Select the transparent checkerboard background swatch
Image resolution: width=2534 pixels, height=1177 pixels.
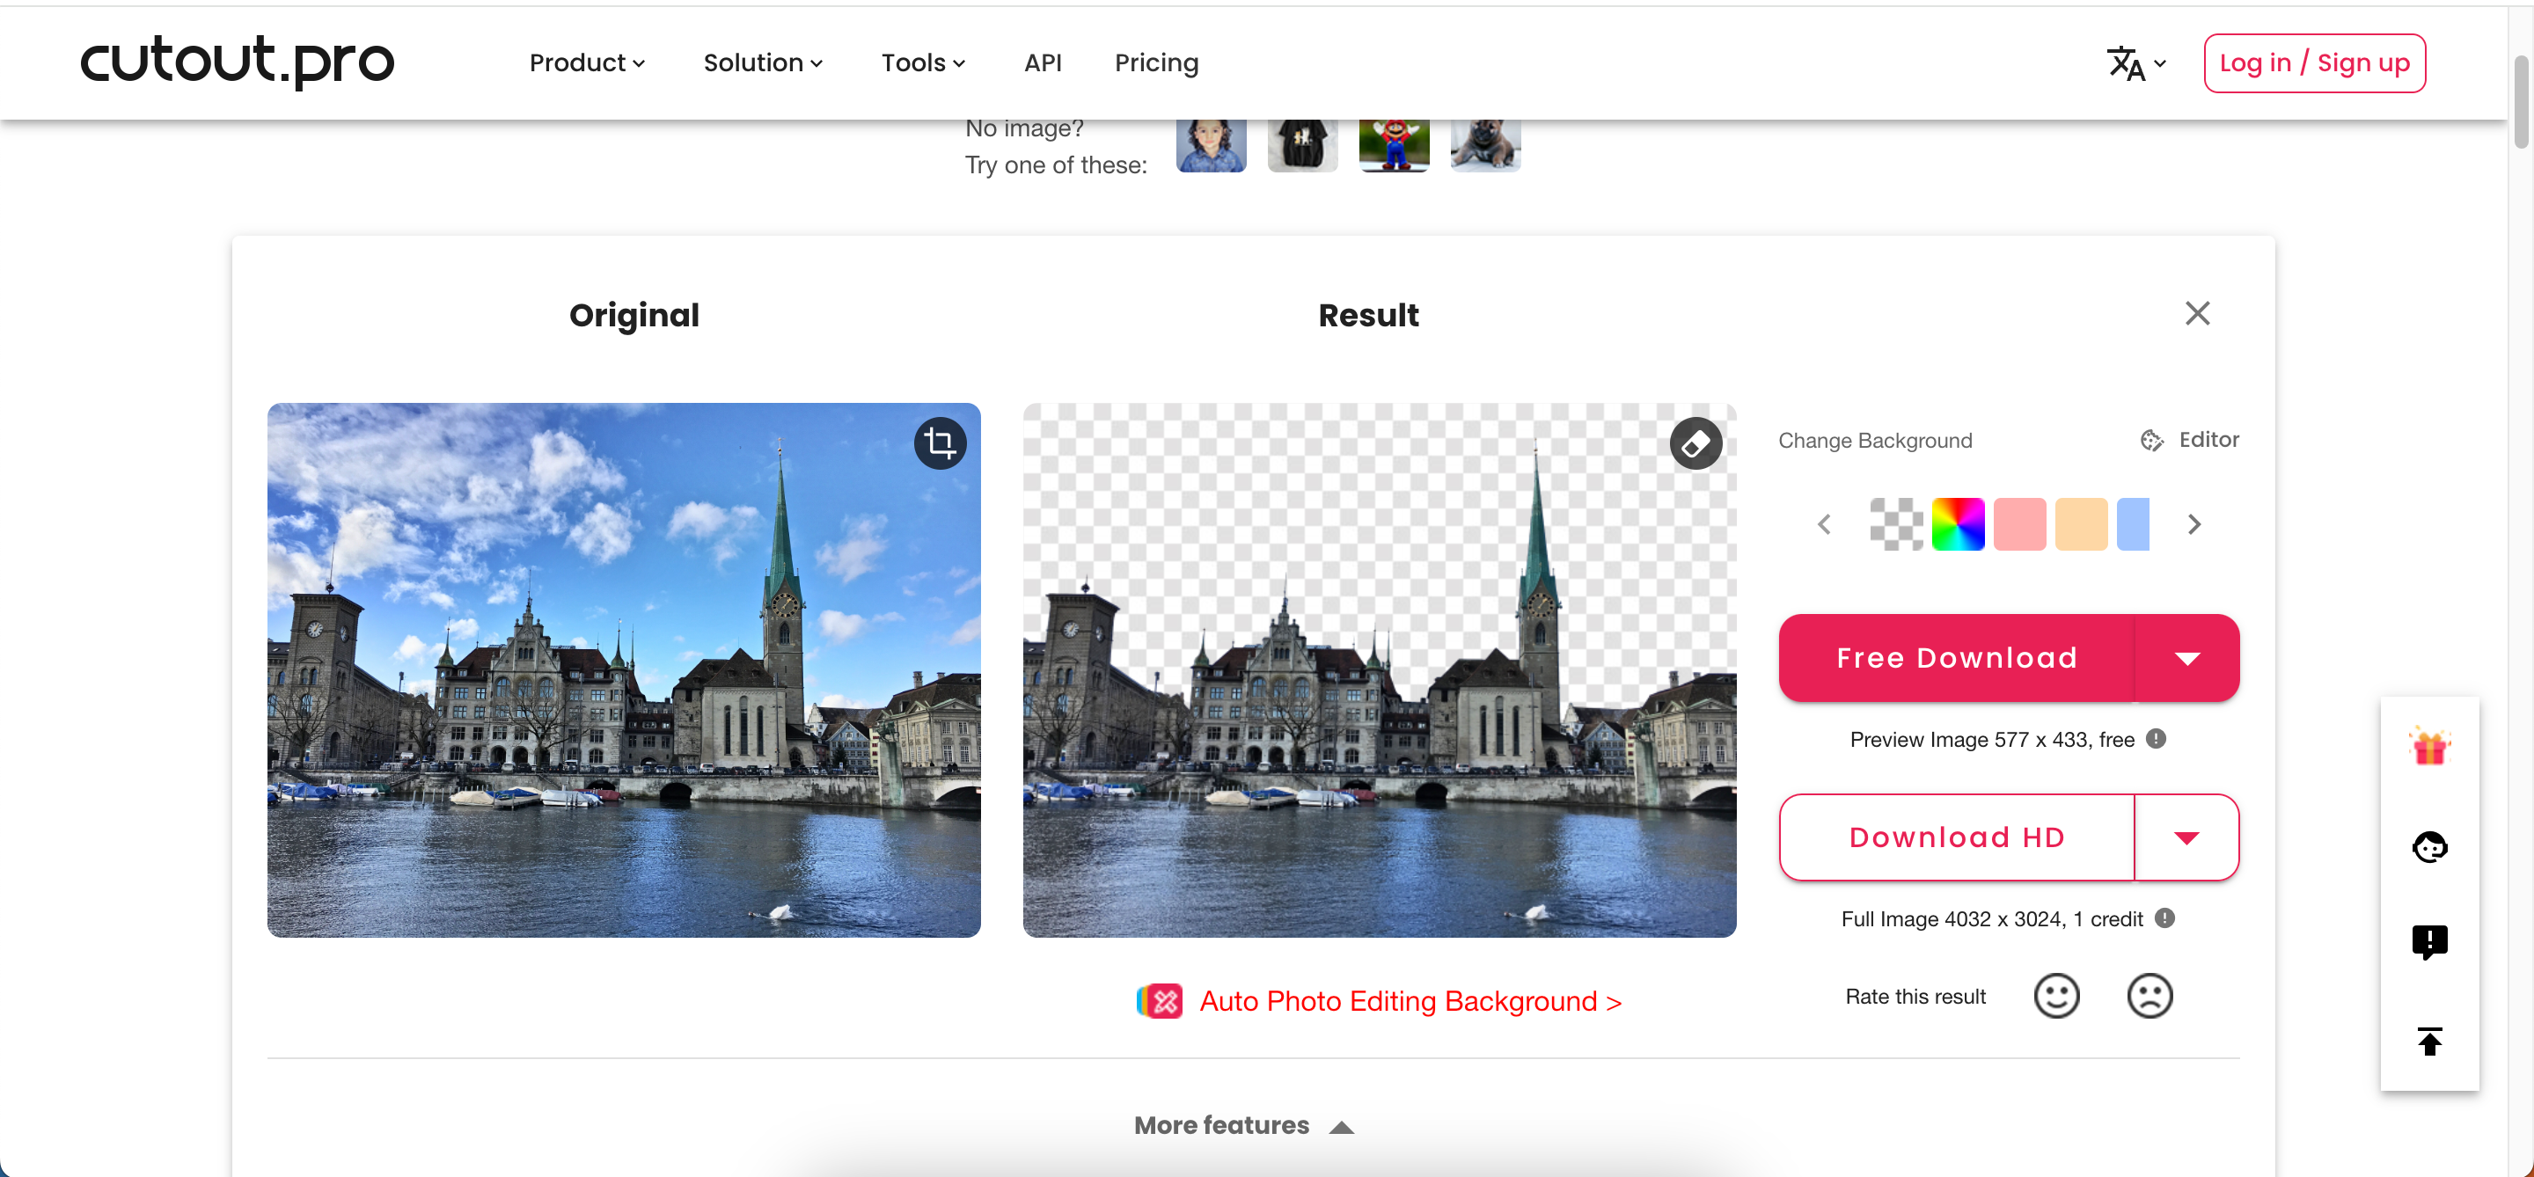click(x=1895, y=524)
